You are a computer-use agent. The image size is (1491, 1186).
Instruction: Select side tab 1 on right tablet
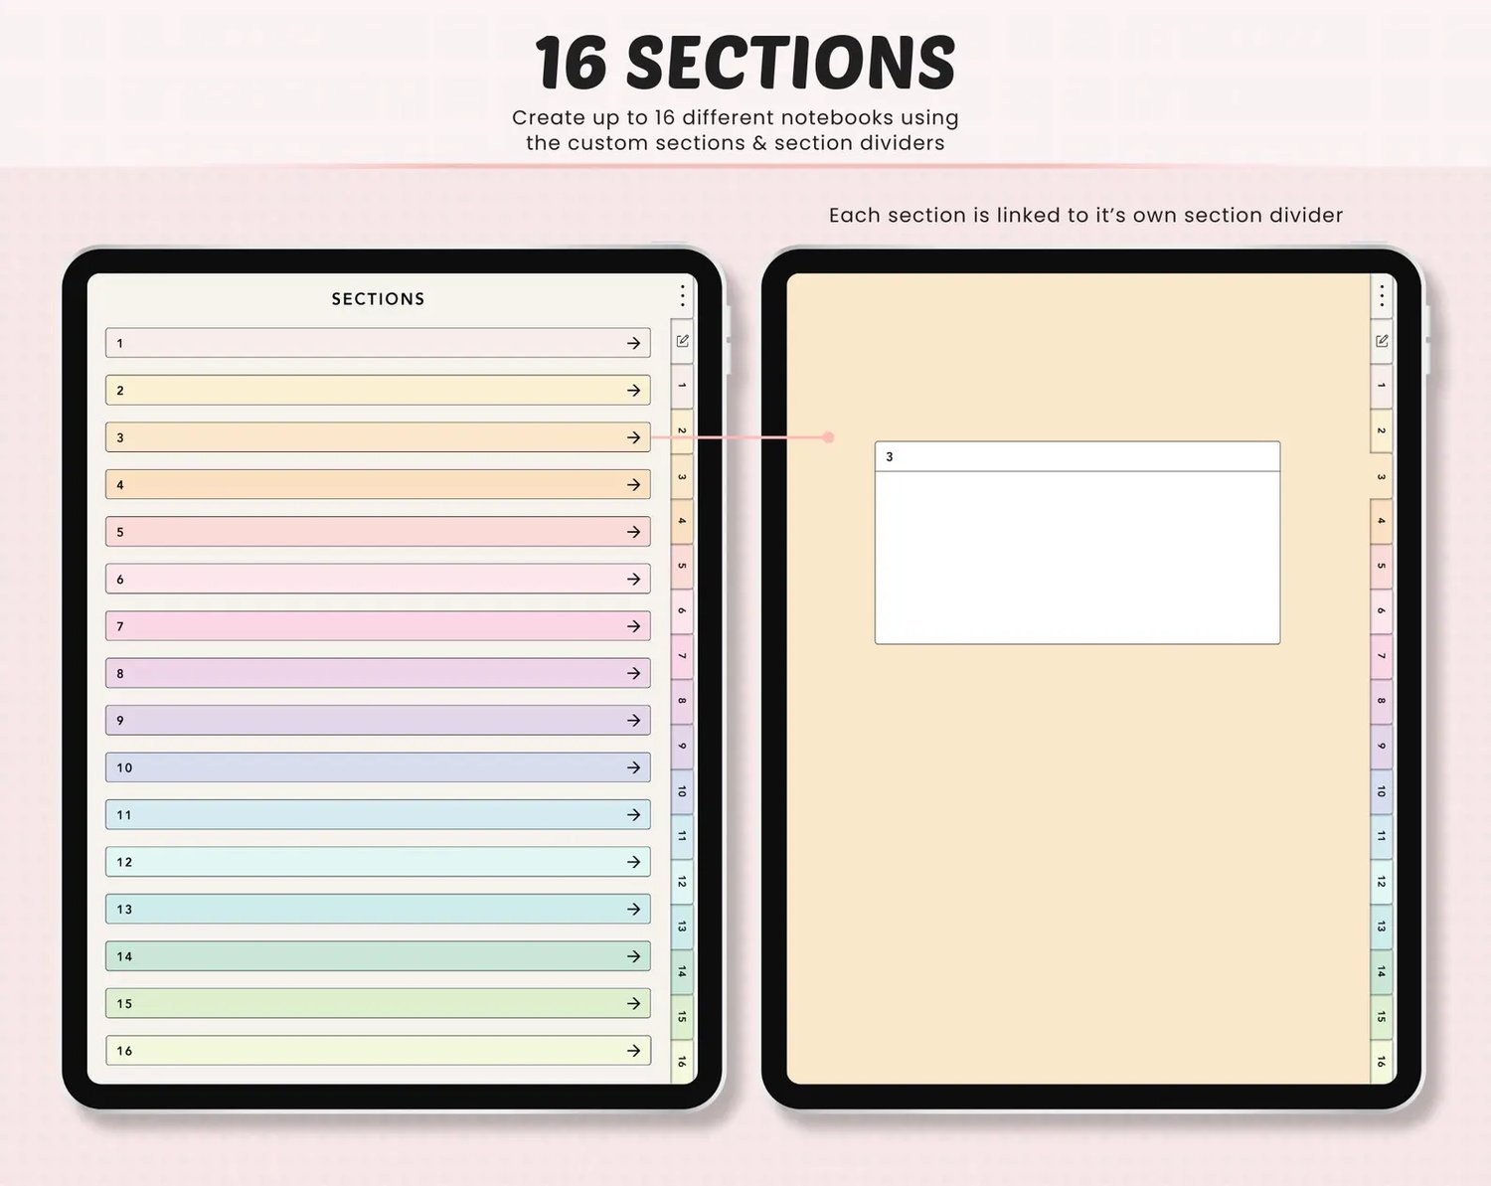pyautogui.click(x=1382, y=386)
